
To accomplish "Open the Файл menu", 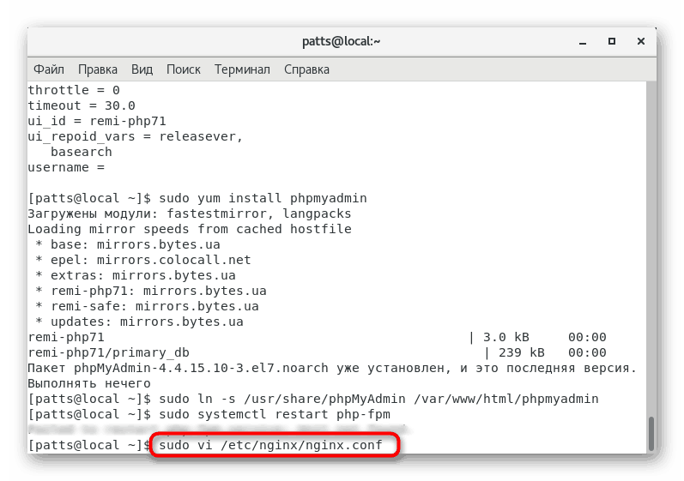I will [x=49, y=69].
